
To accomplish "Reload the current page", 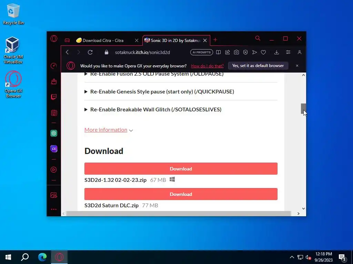I will (x=90, y=52).
